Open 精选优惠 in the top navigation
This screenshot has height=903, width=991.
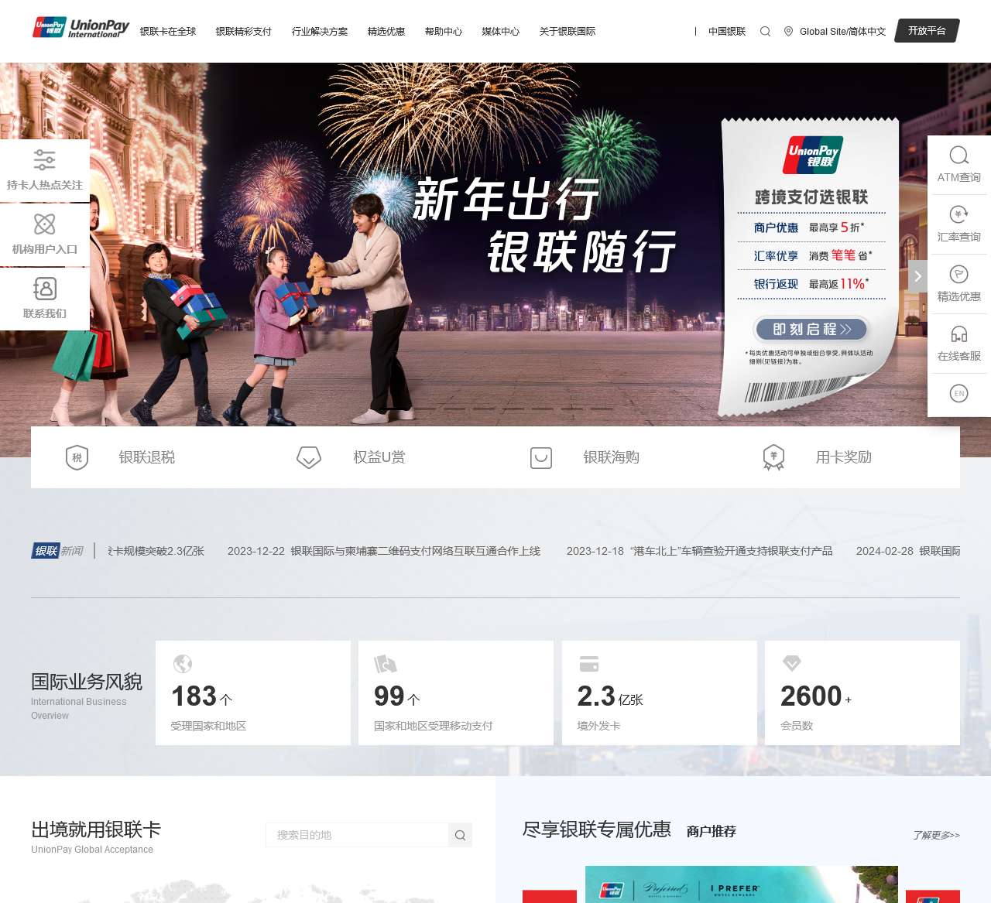tap(386, 32)
